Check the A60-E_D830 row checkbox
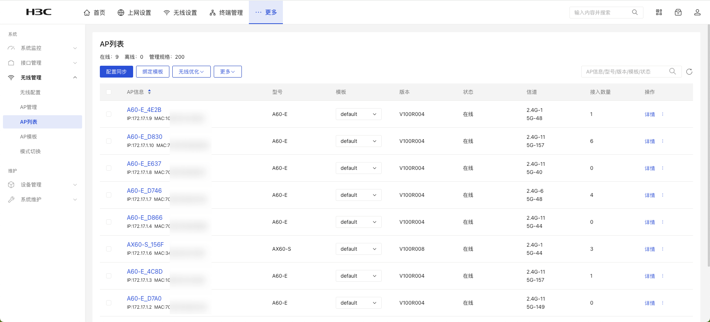The image size is (710, 322). coord(109,141)
